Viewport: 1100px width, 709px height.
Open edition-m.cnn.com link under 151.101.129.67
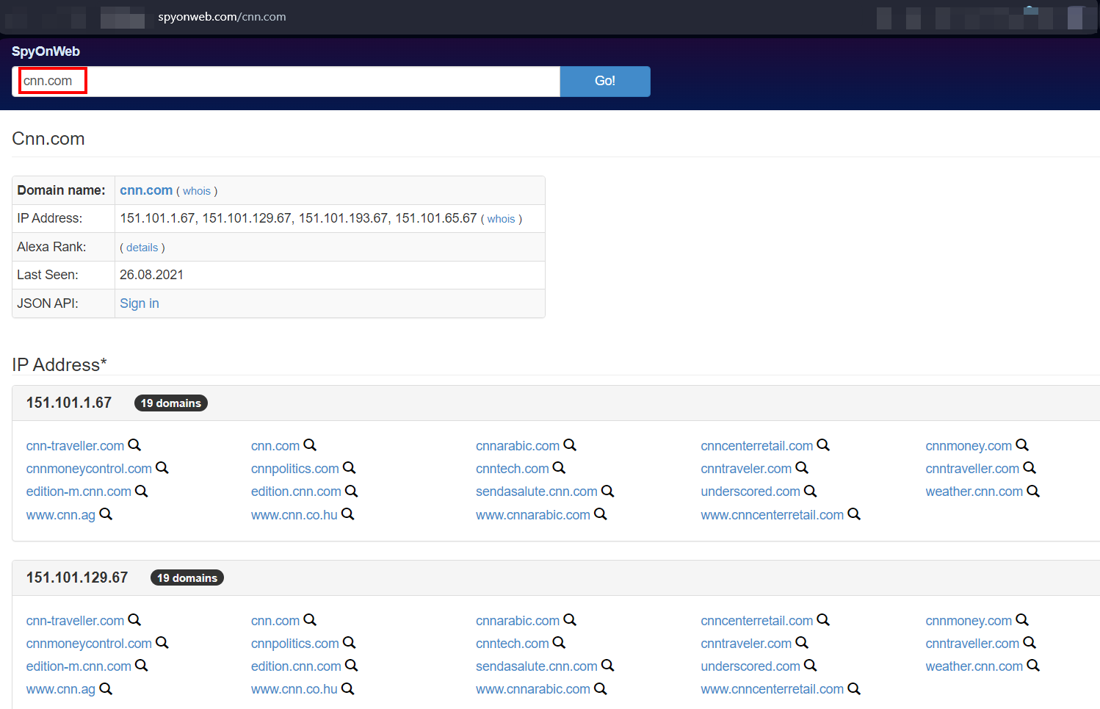tap(79, 666)
